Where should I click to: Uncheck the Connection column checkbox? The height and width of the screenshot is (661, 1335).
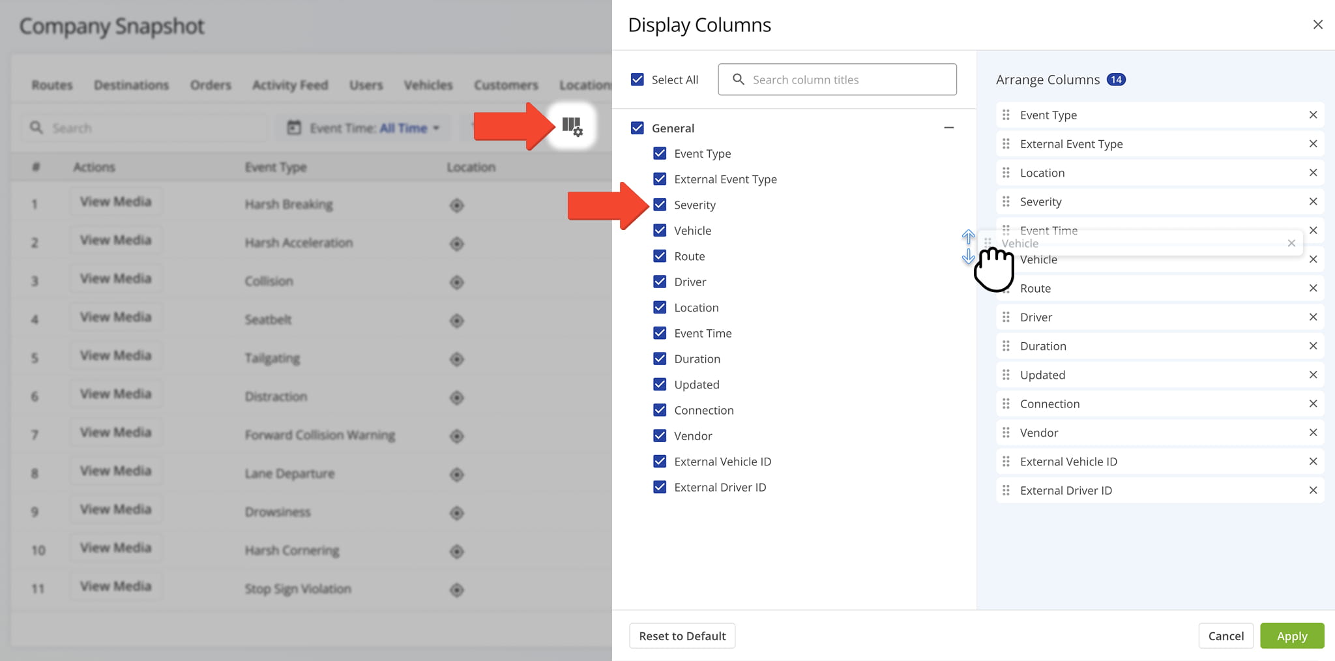pos(660,410)
